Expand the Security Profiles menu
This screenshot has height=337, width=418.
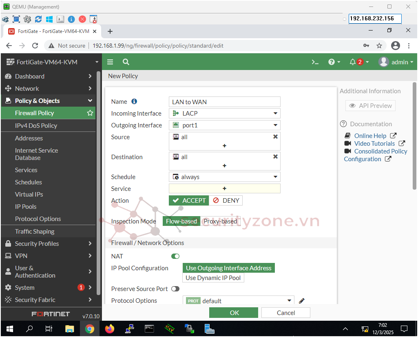49,244
